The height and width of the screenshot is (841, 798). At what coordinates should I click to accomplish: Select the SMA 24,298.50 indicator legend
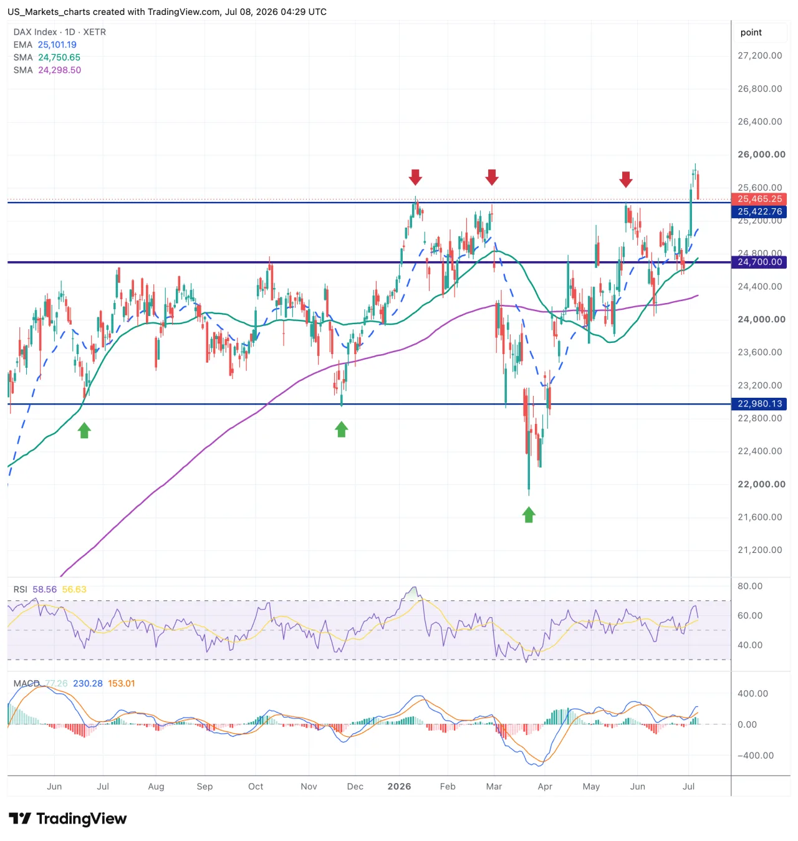point(47,70)
